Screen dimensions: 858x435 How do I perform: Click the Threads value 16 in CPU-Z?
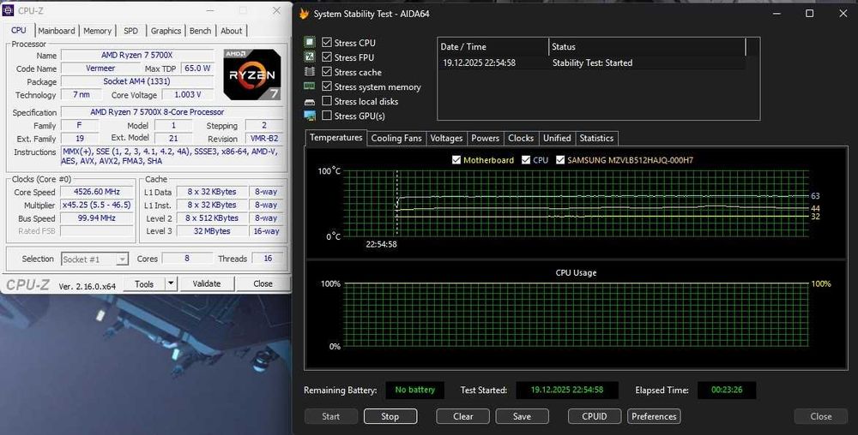click(268, 258)
